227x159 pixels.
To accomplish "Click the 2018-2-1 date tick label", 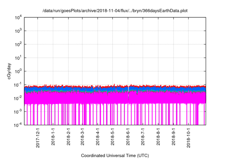I will [68, 137].
